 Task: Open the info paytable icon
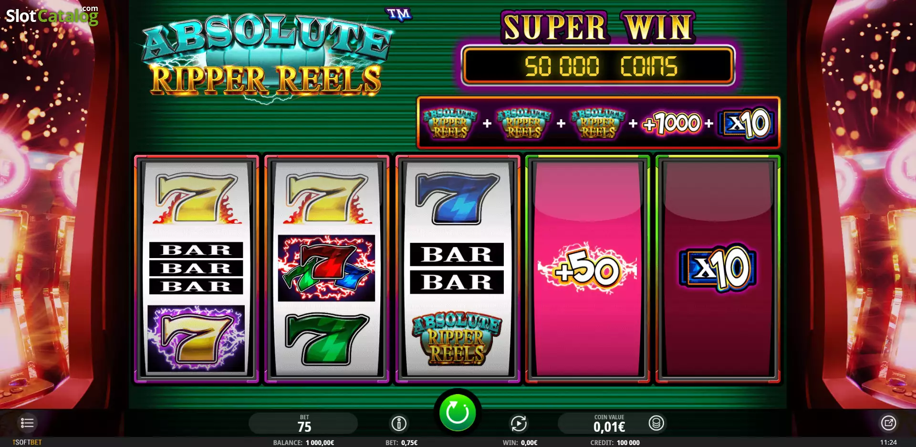click(399, 423)
